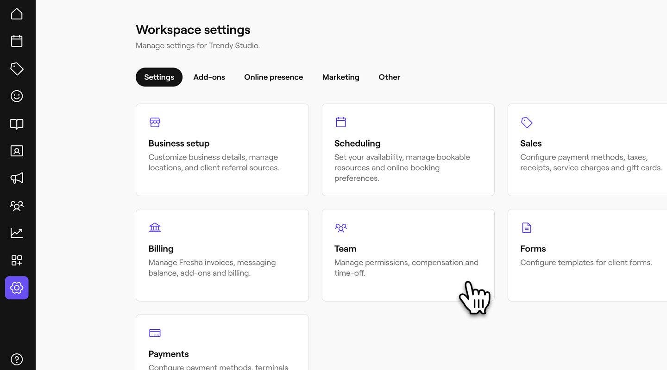
Task: Click the Sales tag icon in sidebar
Action: [17, 69]
